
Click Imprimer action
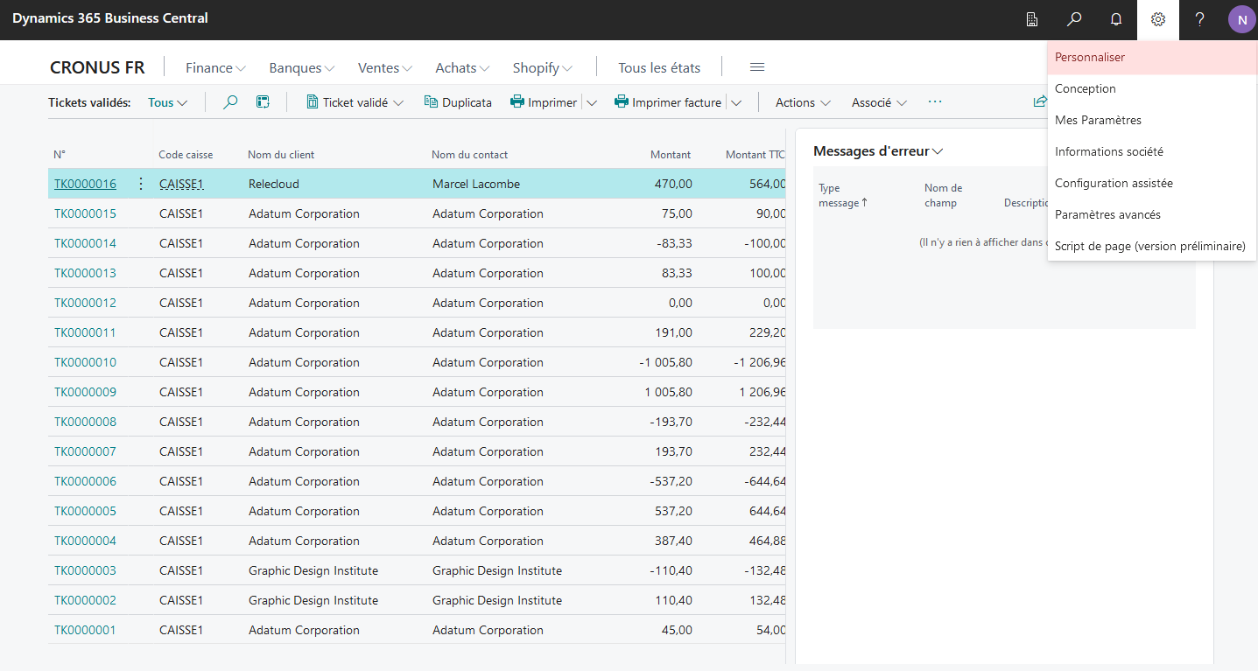544,102
